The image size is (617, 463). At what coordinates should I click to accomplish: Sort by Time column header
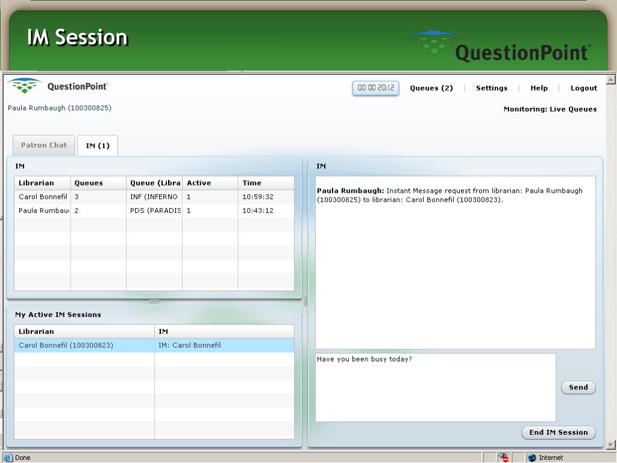(266, 183)
